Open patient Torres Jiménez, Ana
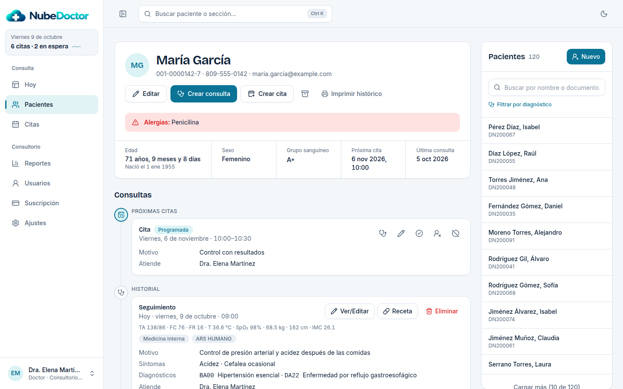This screenshot has width=623, height=389. coord(547,183)
